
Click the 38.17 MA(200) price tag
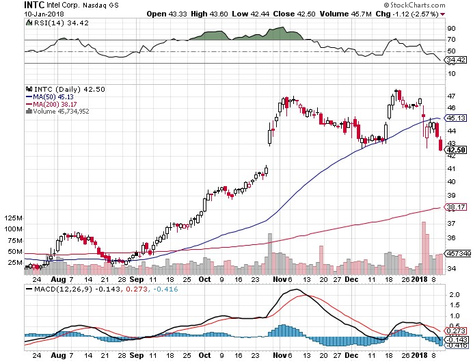455,207
